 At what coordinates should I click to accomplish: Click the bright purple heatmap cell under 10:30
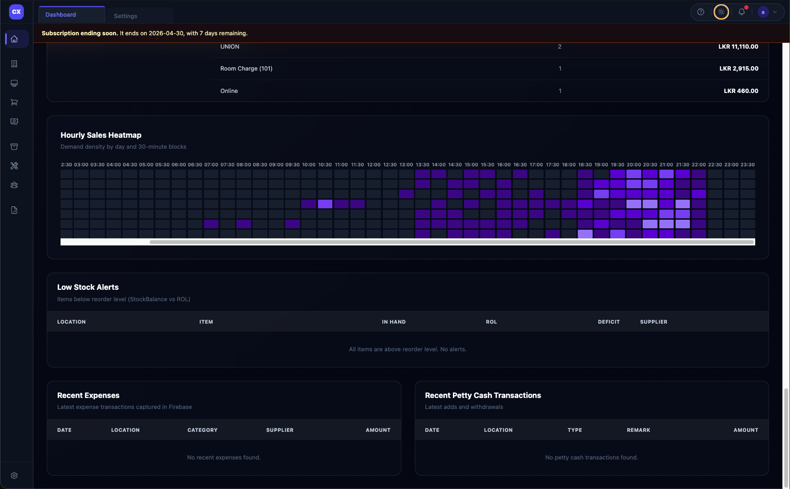click(325, 204)
